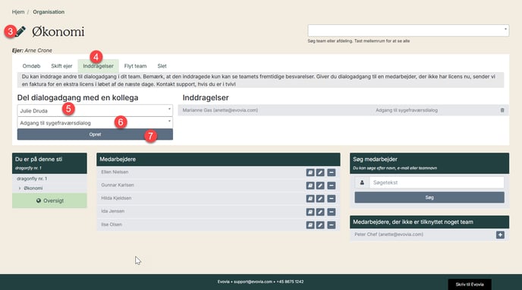522x290 pixels.
Task: Open the Julie Druda colleague dropdown
Action: click(x=95, y=111)
